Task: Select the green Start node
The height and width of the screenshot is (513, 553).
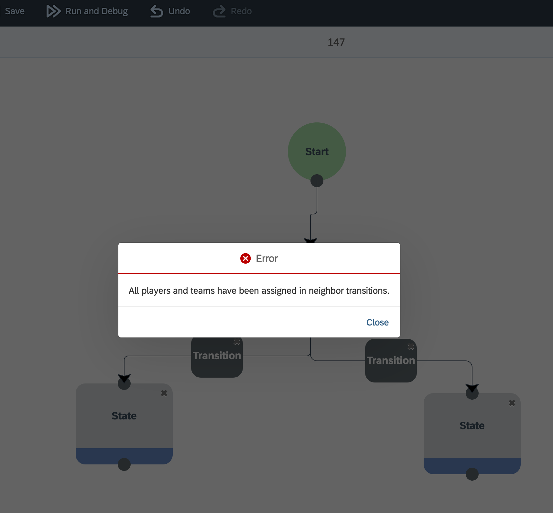Action: tap(317, 151)
